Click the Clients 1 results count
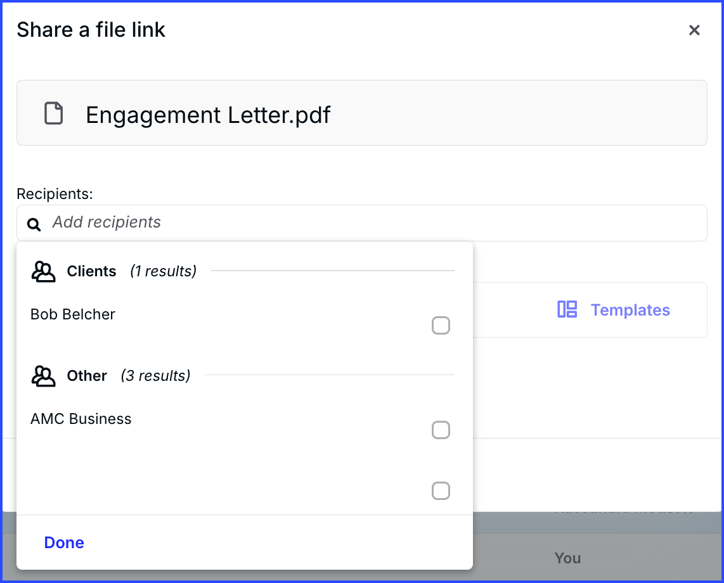 [x=164, y=271]
